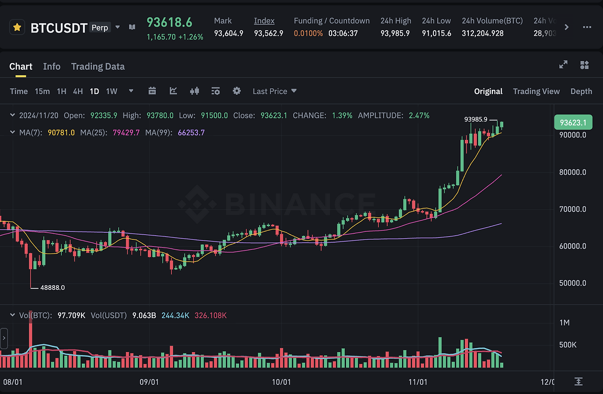603x394 pixels.
Task: Switch to Trading View chart mode
Action: pos(536,91)
